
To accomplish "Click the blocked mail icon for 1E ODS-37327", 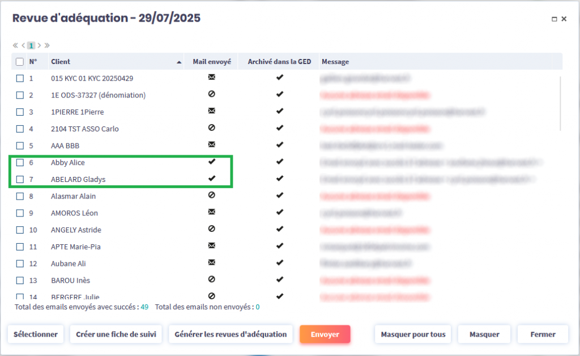I will (212, 95).
